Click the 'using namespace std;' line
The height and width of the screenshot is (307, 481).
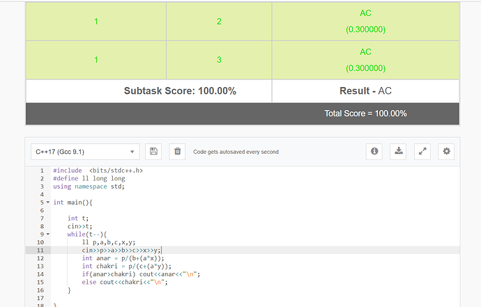(x=89, y=187)
